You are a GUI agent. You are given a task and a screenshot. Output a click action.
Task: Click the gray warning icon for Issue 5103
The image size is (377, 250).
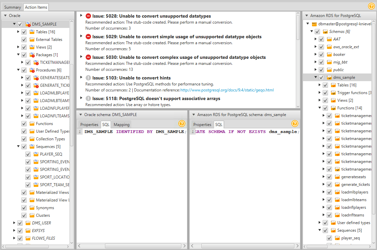(88, 78)
